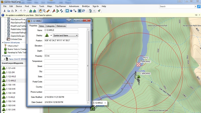Click the Delete X toolbar icon
Image resolution: width=201 pixels, height=113 pixels.
[x=16, y=11]
